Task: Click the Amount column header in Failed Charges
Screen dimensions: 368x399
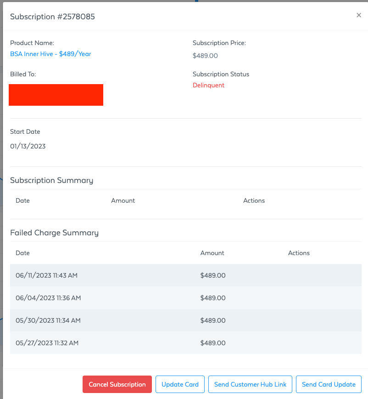Action: point(212,253)
